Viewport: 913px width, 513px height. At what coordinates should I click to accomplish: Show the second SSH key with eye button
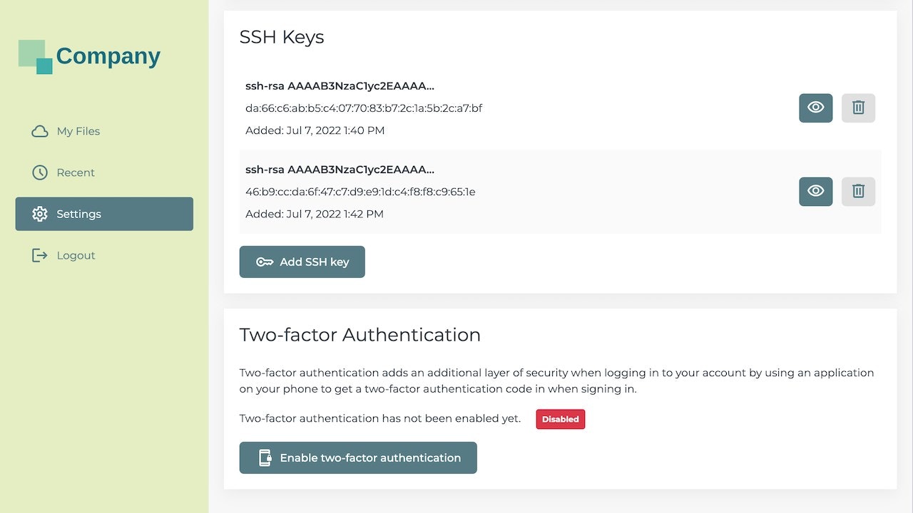tap(815, 191)
